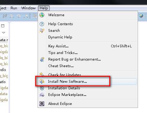Select Dynamic Help entry
This screenshot has height=113, width=147.
coord(88,37)
